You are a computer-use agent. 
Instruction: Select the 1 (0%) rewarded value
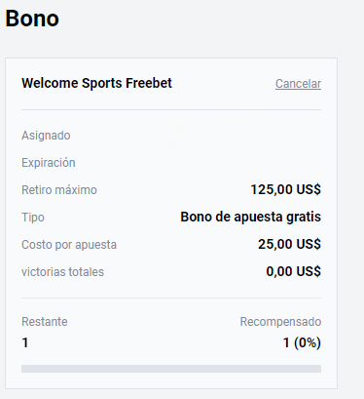click(x=302, y=342)
